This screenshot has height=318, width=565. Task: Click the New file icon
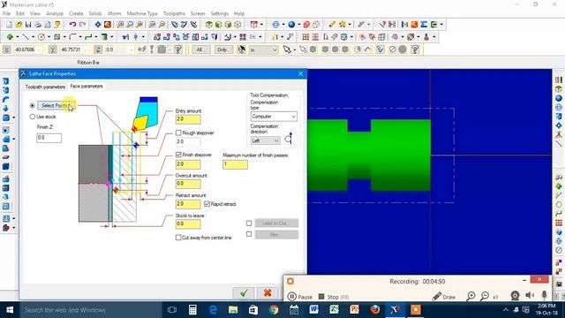[x=9, y=25]
